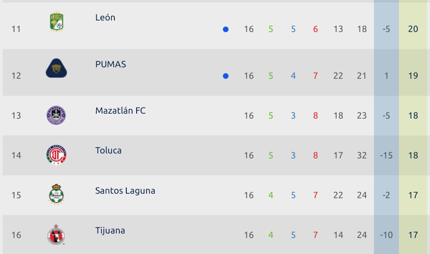This screenshot has height=254, width=430.
Task: Open the Santos Laguna team name
Action: 125,191
